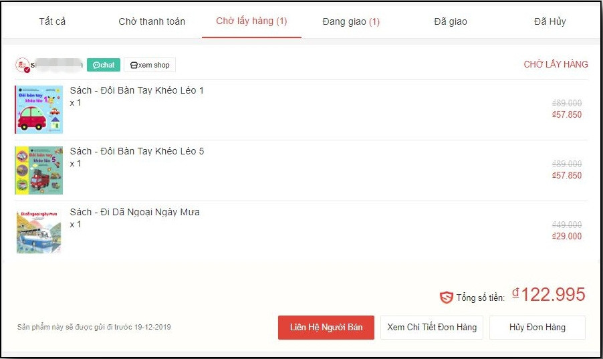This screenshot has width=603, height=359.
Task: Click Hủy Đơn Hàng to cancel order
Action: [537, 328]
